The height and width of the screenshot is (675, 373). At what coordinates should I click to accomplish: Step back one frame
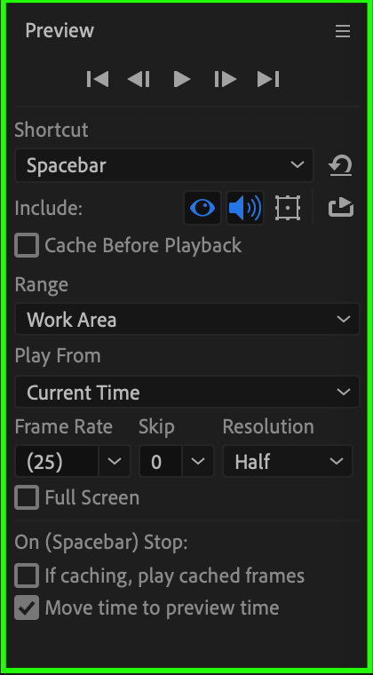tap(139, 80)
